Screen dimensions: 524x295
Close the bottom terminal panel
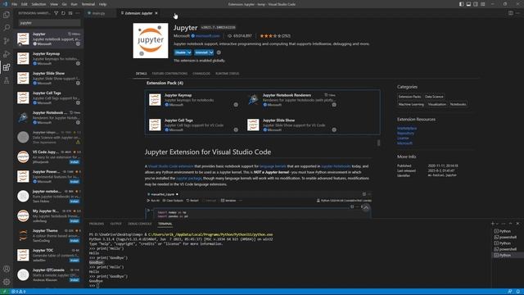(x=517, y=224)
